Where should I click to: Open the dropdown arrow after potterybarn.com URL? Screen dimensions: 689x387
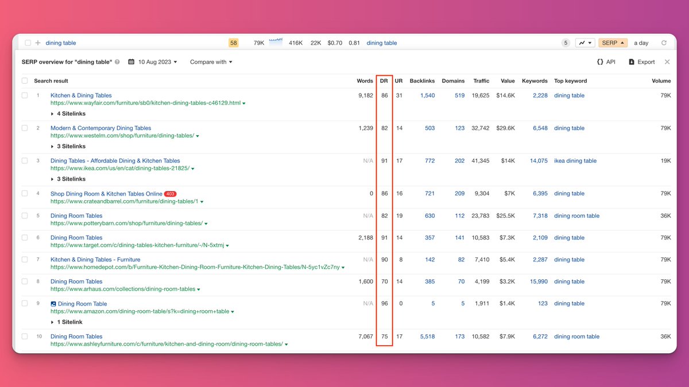coord(206,224)
